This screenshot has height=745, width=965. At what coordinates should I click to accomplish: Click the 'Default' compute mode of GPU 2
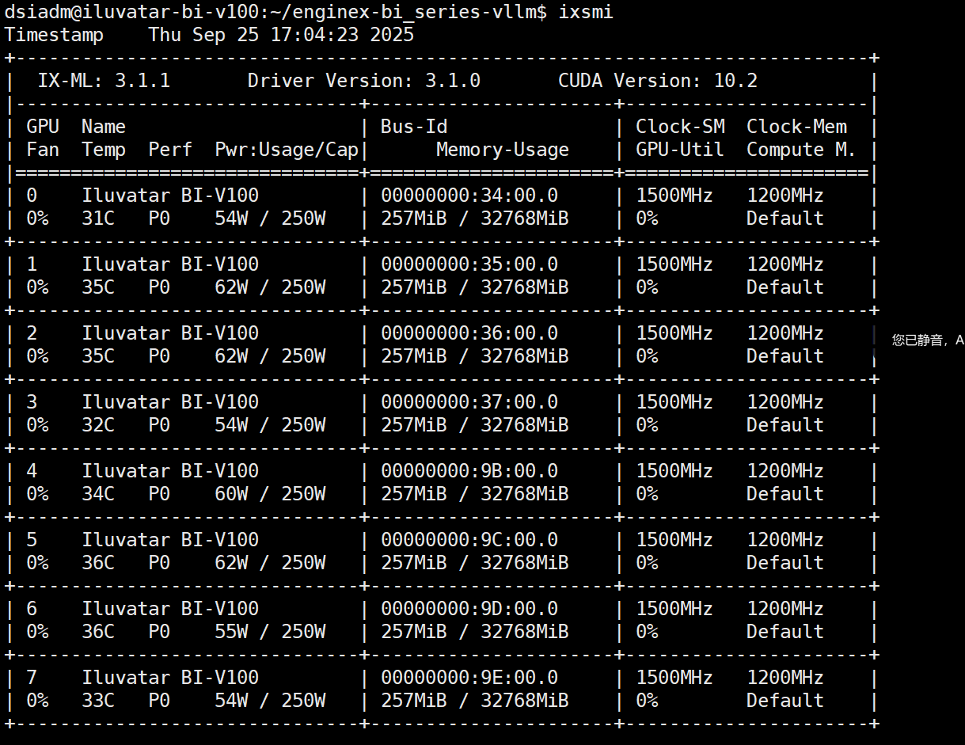[x=785, y=356]
